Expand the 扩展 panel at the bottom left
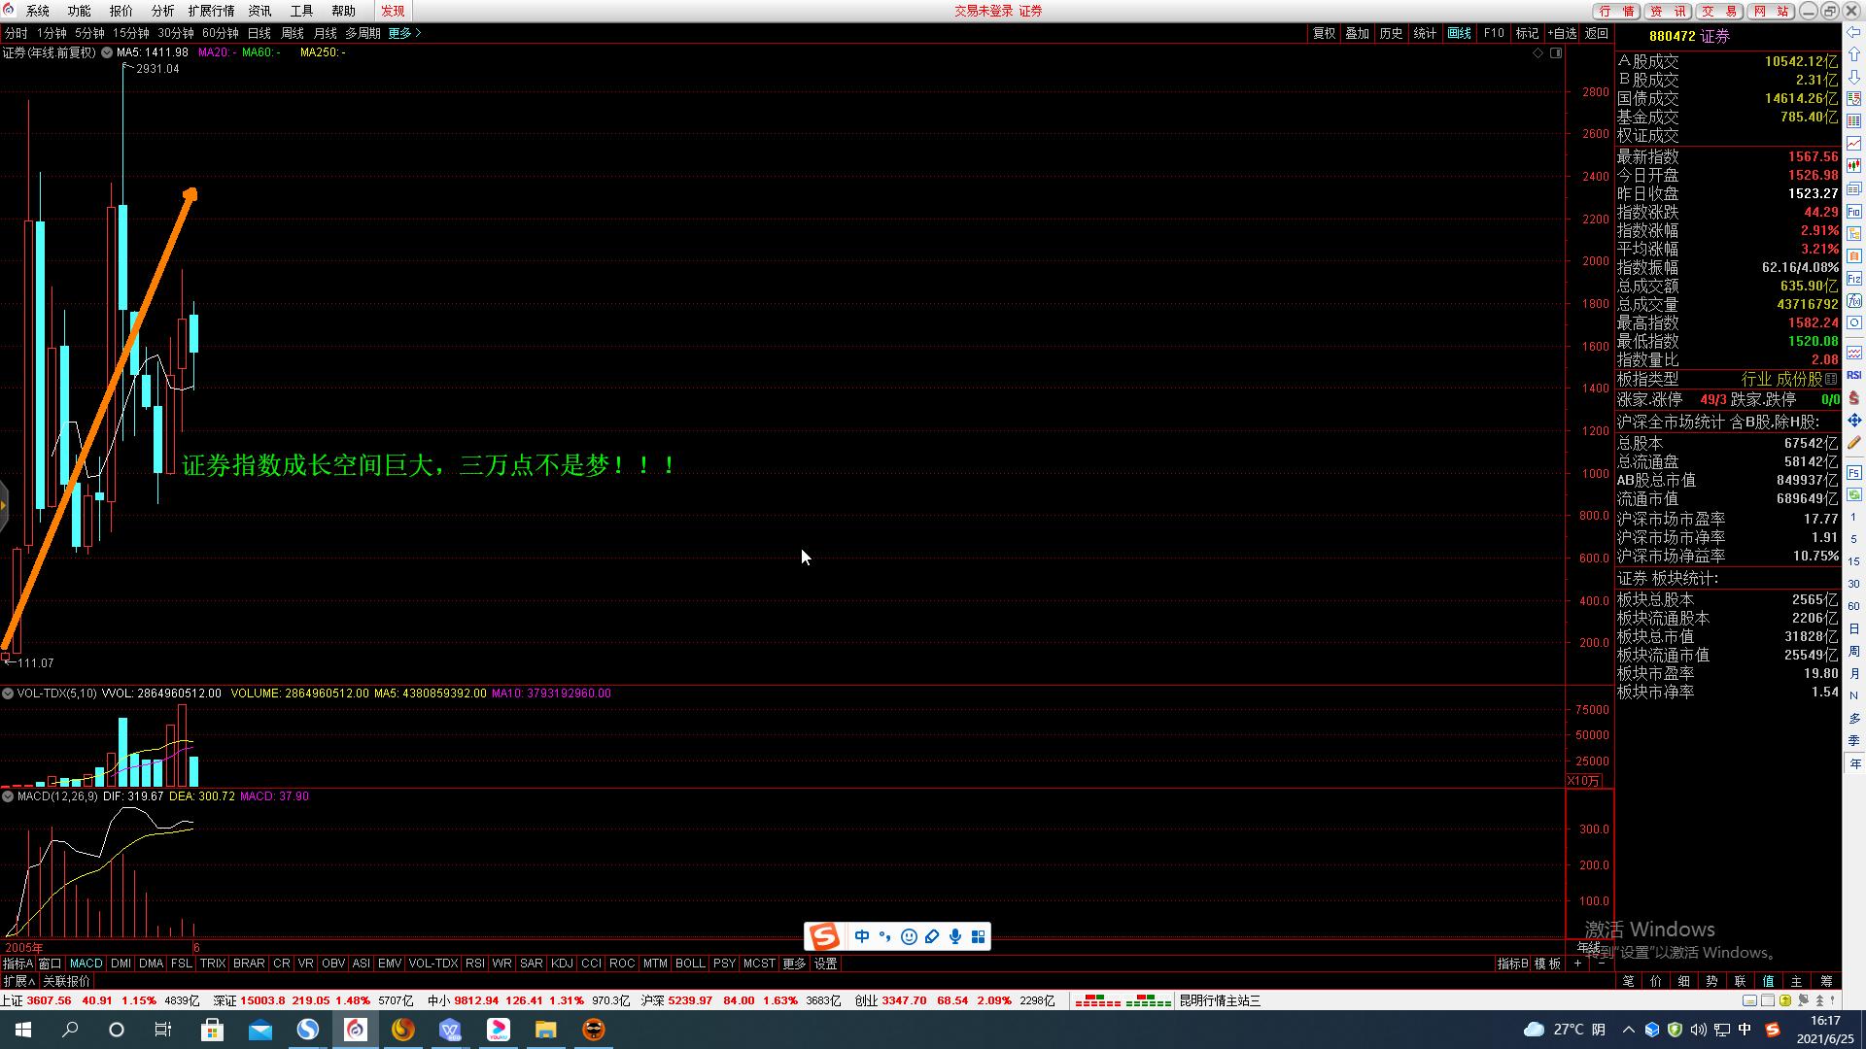Viewport: 1866px width, 1049px height. [x=18, y=981]
